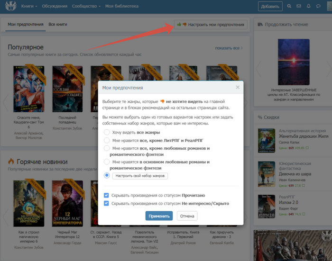Click author Вадим Фарг
332x261 pixels.
tap(288, 208)
